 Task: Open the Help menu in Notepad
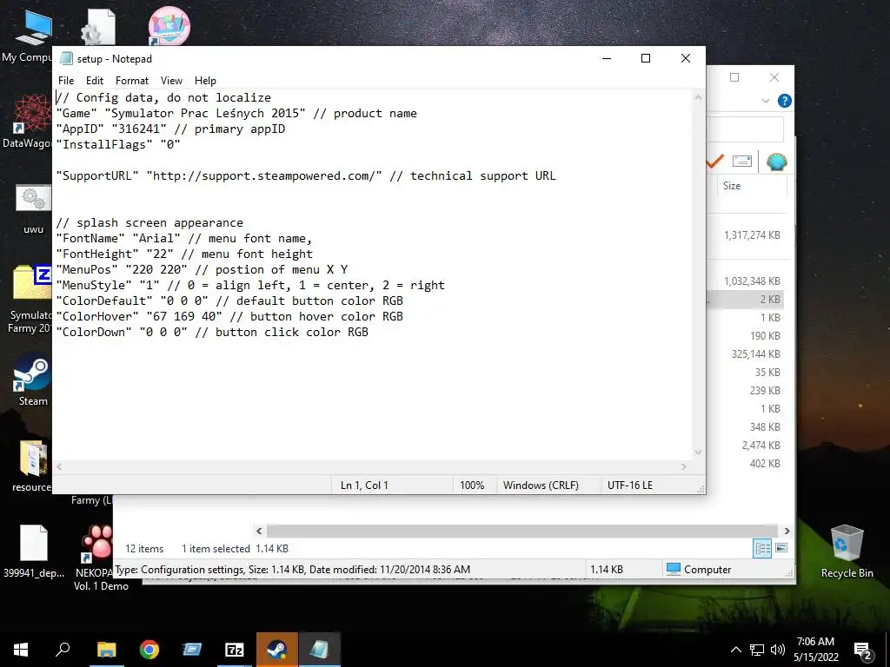point(205,81)
